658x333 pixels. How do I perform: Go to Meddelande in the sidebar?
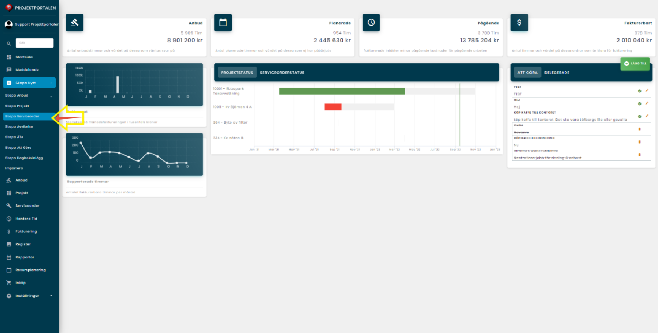pyautogui.click(x=27, y=70)
